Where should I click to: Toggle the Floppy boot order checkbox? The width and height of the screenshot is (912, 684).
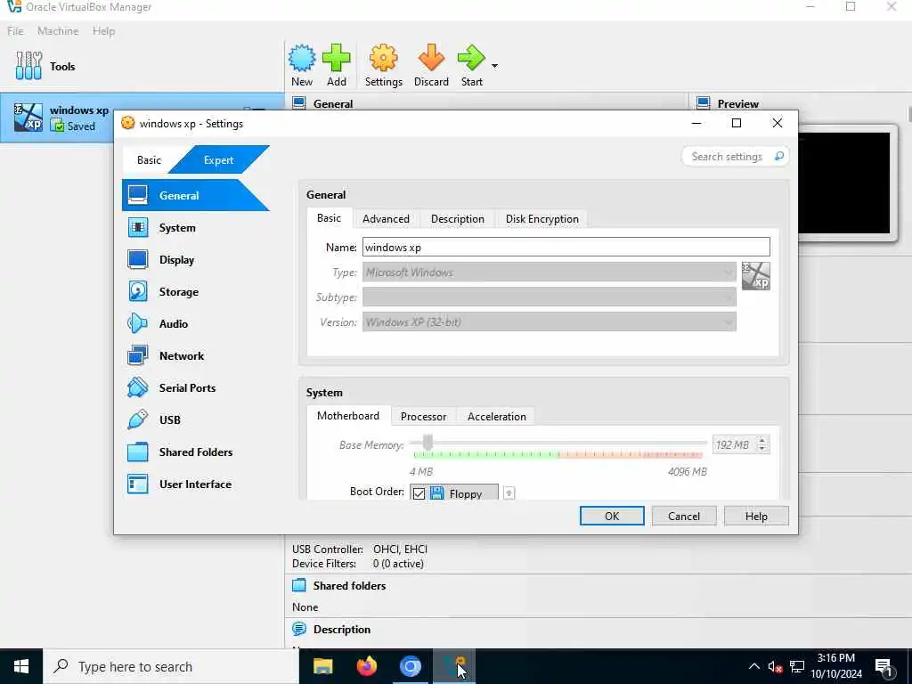click(x=419, y=493)
